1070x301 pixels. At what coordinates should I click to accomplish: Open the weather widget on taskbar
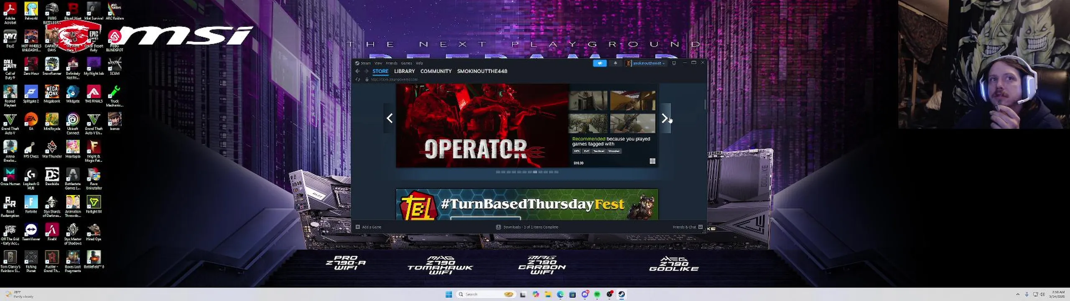point(20,294)
